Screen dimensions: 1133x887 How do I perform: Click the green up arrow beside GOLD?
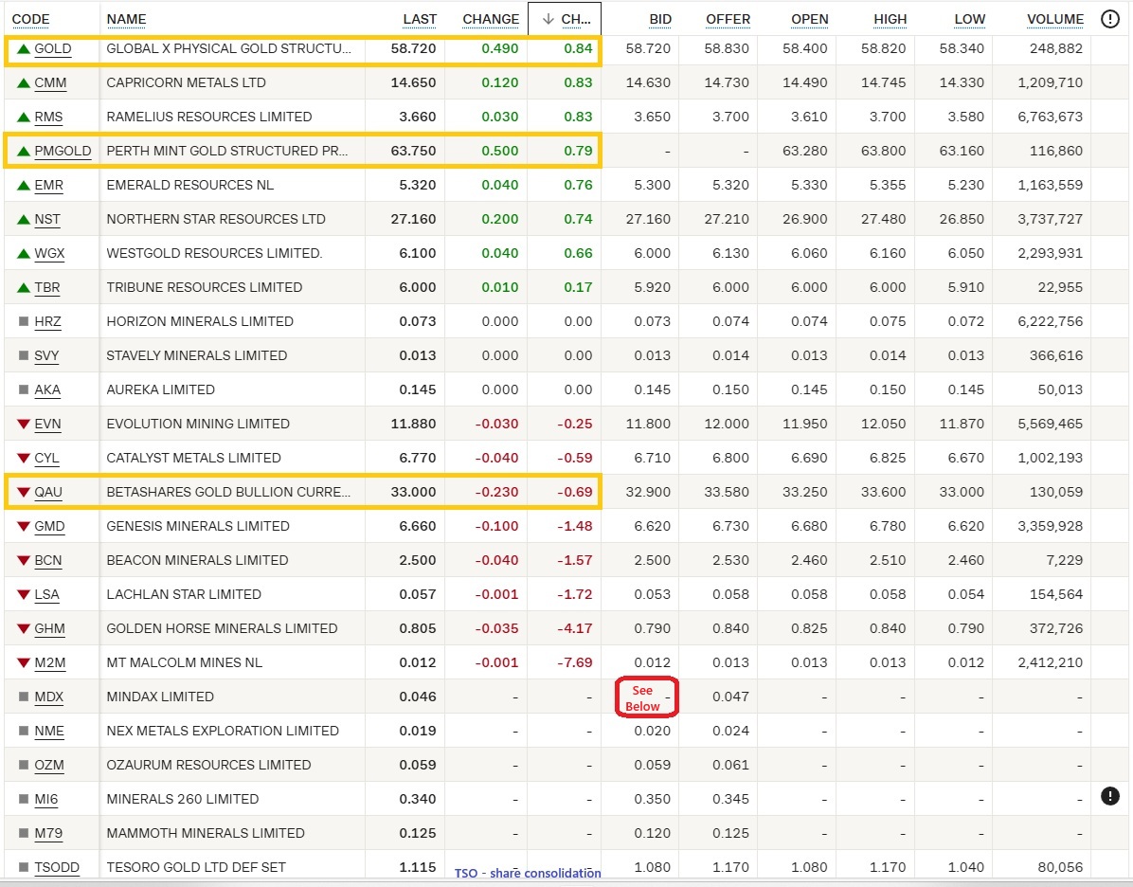[24, 48]
